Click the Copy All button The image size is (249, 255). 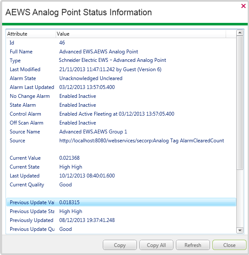point(156,245)
